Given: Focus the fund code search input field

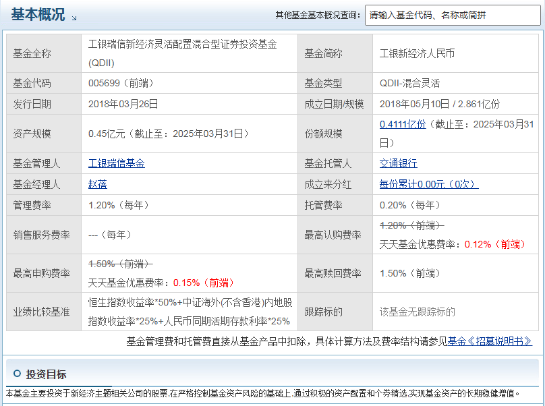Looking at the screenshot, I should tap(453, 16).
